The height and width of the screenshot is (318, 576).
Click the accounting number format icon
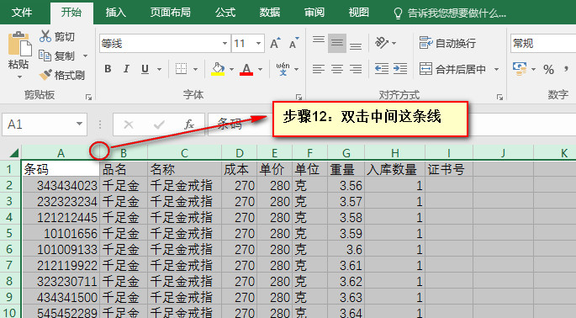pos(520,69)
